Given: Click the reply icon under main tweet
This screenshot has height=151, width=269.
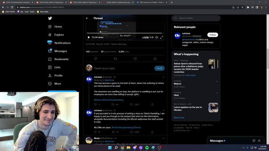Looking at the screenshot, I should pos(95,59).
